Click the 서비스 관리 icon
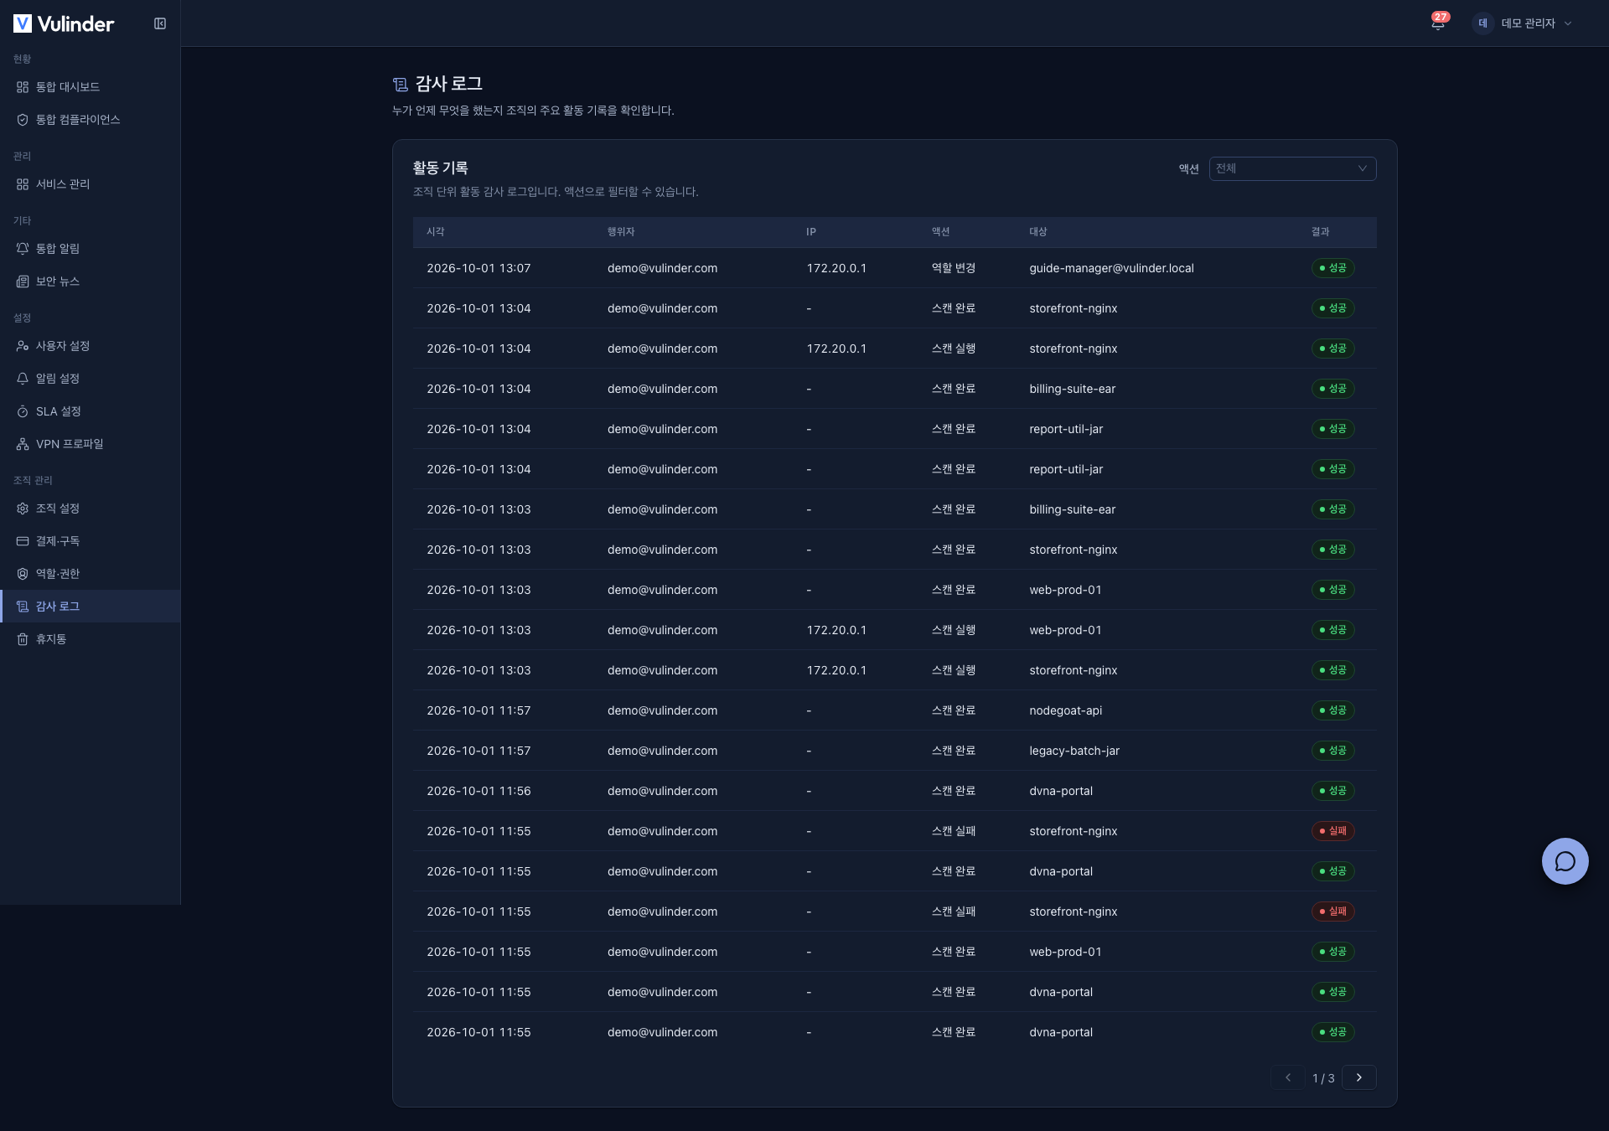 pos(23,184)
